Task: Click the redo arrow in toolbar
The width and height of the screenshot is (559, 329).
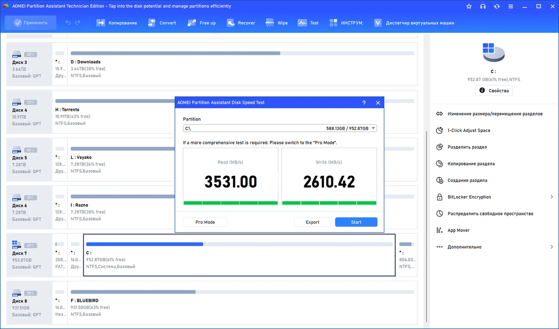Action: click(x=78, y=23)
